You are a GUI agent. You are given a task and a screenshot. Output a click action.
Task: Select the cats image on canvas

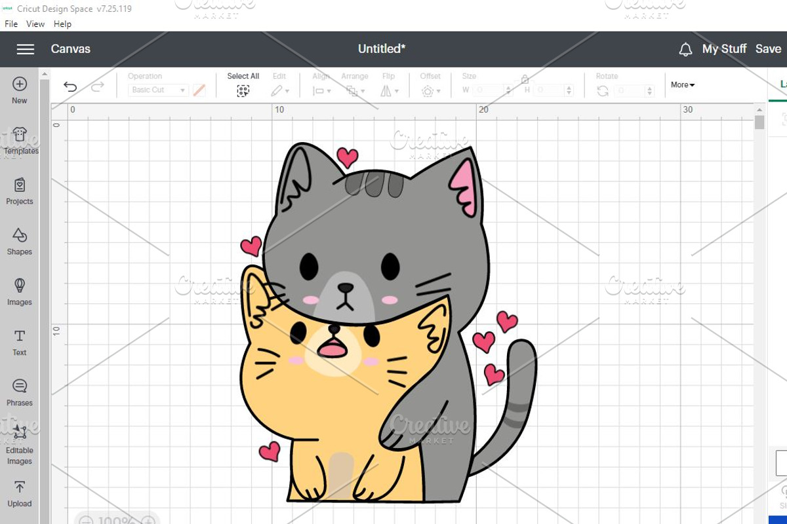point(388,323)
